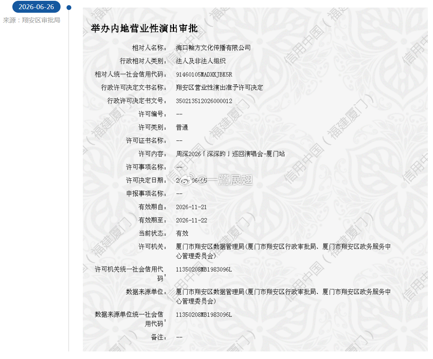Screen dimensions: 433x359
Task: Click the 许可机关 value 厦门市翔安区数据管理局
Action: (283, 251)
